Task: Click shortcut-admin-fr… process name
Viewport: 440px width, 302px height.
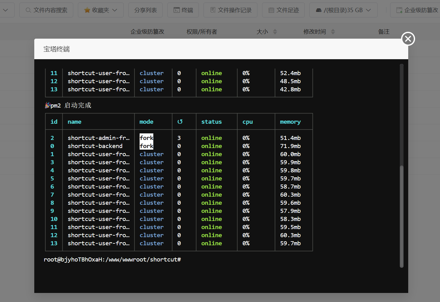Action: coord(98,138)
